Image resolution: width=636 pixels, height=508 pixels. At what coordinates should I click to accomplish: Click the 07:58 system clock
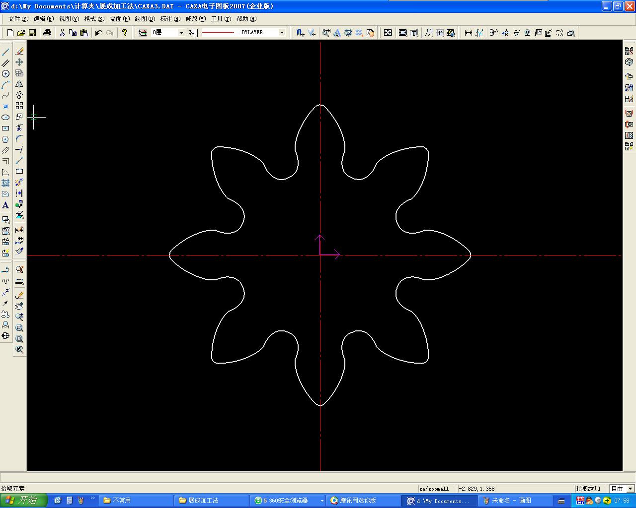[622, 501]
